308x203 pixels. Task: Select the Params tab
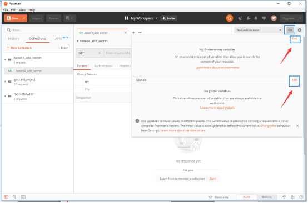pos(82,66)
